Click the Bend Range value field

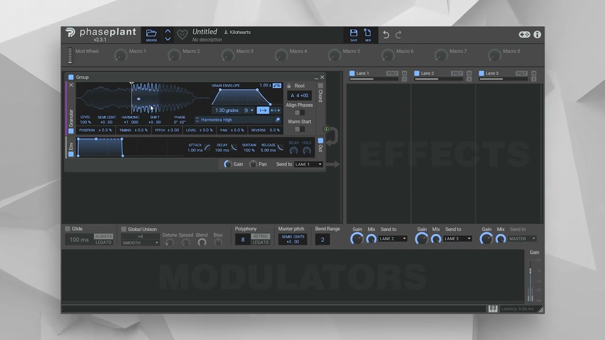pyautogui.click(x=323, y=239)
